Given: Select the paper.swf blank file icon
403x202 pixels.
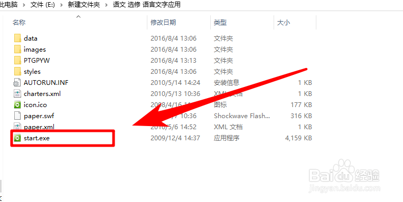Looking at the screenshot, I should tap(17, 116).
